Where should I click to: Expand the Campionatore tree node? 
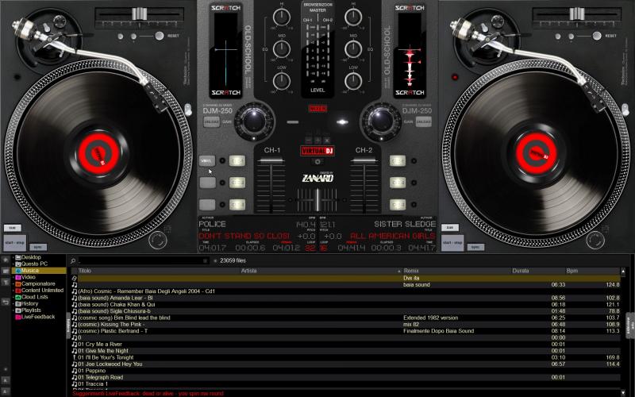pyautogui.click(x=13, y=284)
